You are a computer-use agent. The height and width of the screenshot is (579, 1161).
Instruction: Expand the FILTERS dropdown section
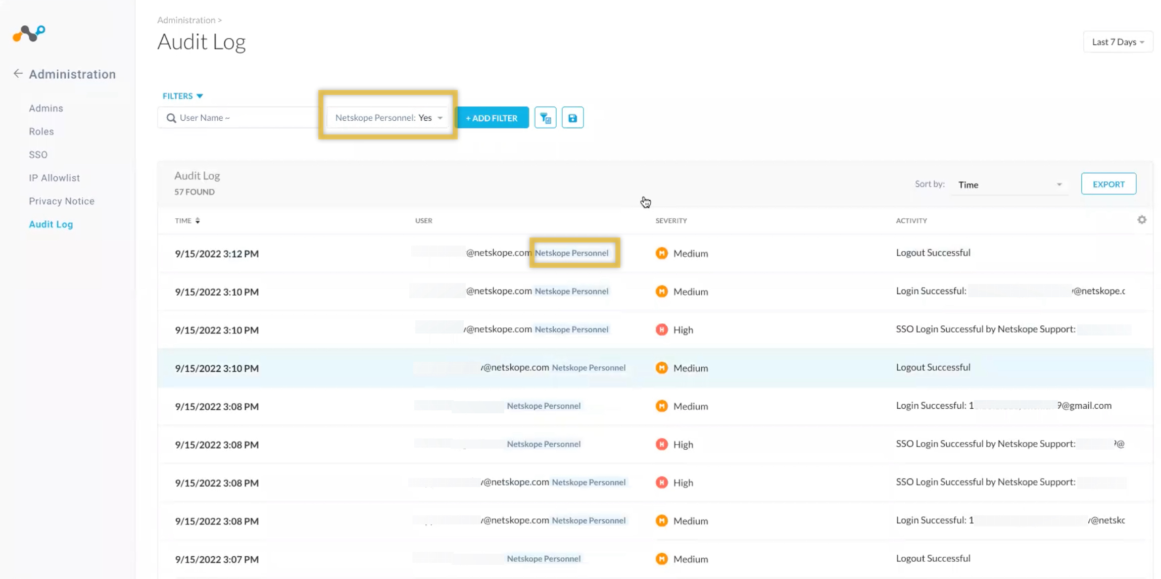(x=183, y=95)
